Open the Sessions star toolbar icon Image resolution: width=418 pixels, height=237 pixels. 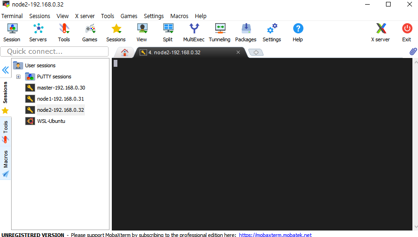(x=116, y=29)
